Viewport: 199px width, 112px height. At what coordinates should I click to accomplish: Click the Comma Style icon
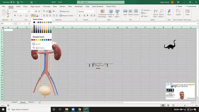click(88, 16)
